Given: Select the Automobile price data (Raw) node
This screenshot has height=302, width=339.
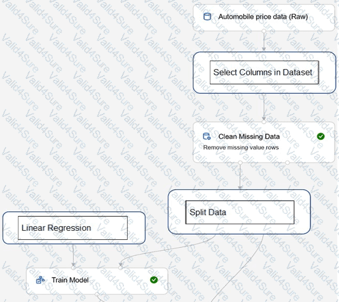Looking at the screenshot, I should [x=263, y=16].
